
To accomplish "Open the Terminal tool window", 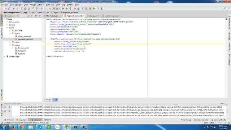I will click(x=9, y=120).
